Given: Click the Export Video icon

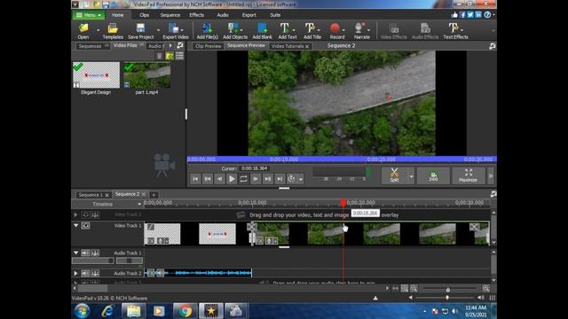Looking at the screenshot, I should [176, 31].
